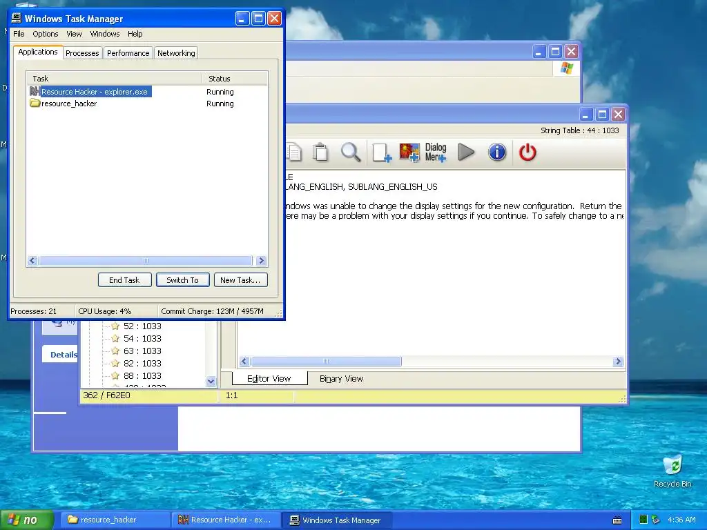Viewport: 707px width, 530px height.
Task: Open the Options menu in Task Manager
Action: tap(45, 34)
